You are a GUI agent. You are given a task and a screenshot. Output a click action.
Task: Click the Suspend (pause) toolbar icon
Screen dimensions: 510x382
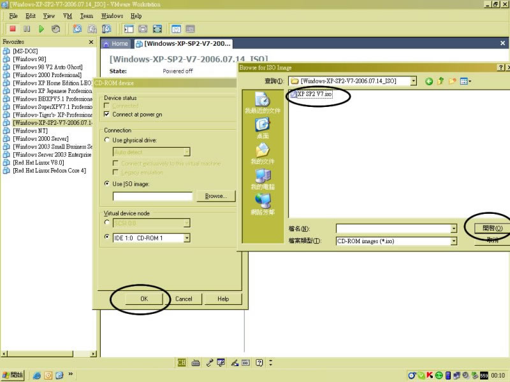pos(27,29)
